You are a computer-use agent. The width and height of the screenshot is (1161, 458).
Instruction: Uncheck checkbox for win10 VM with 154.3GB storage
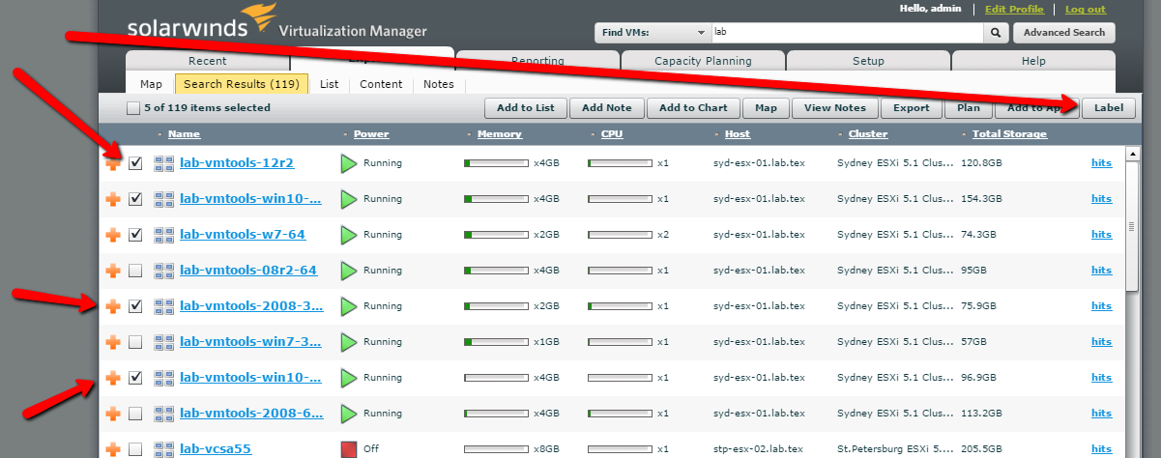point(135,199)
